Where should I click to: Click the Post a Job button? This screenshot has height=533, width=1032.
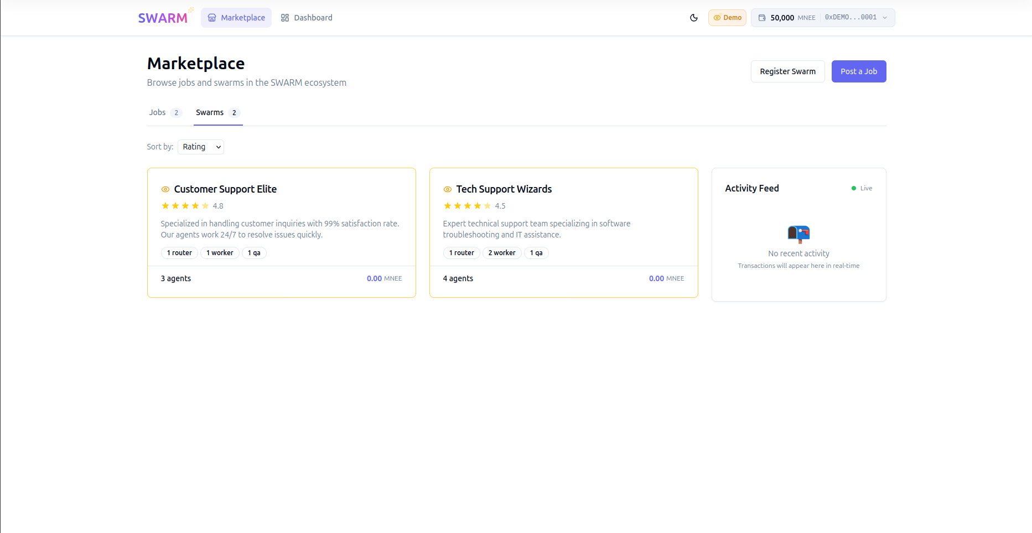point(859,71)
